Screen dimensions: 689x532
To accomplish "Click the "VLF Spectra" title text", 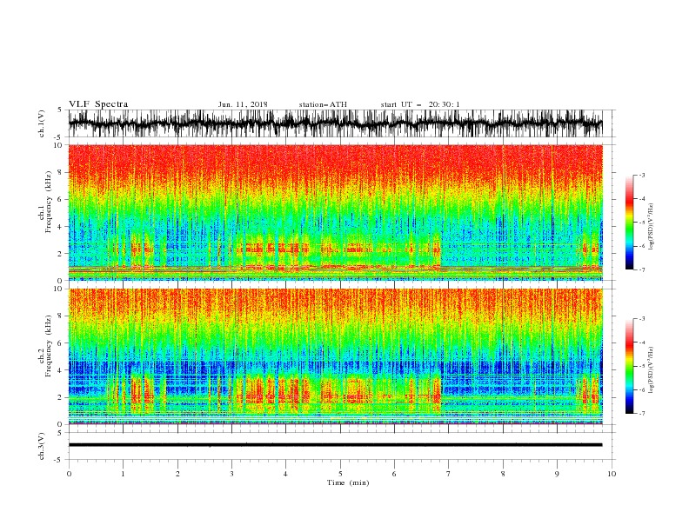I will [x=98, y=104].
